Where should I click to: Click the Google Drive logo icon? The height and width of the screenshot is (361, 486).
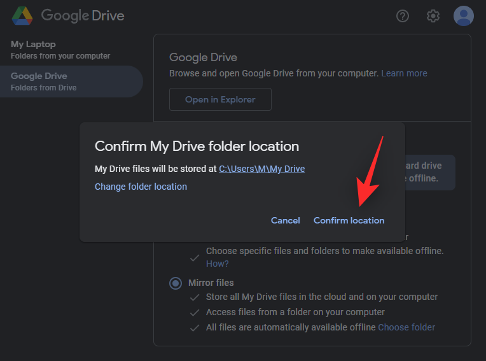[22, 16]
